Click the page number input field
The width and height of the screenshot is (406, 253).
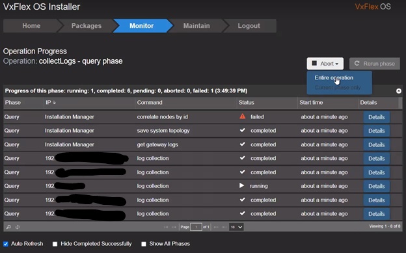click(196, 227)
